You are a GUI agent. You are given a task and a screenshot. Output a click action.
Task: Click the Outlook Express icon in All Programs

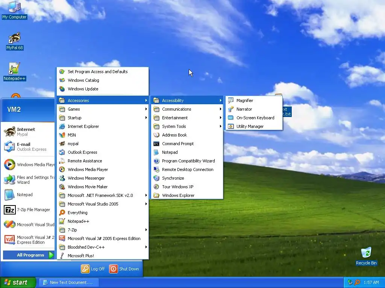coord(62,152)
